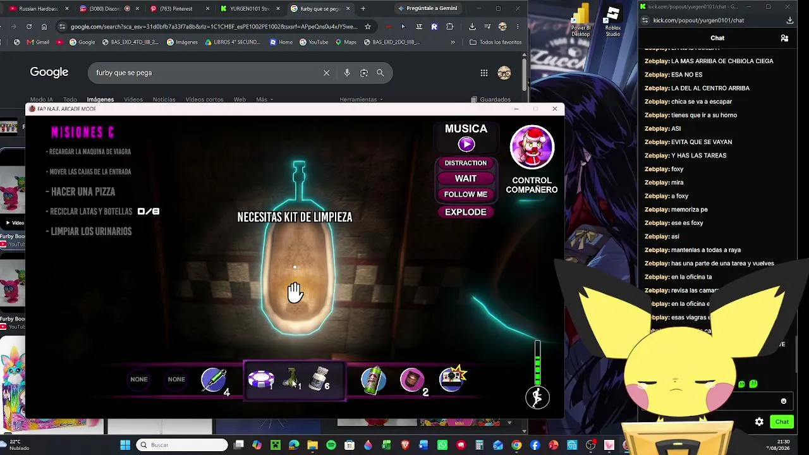Open 'Todos los favoritos' bookmarks folder
This screenshot has width=809, height=455.
point(496,42)
